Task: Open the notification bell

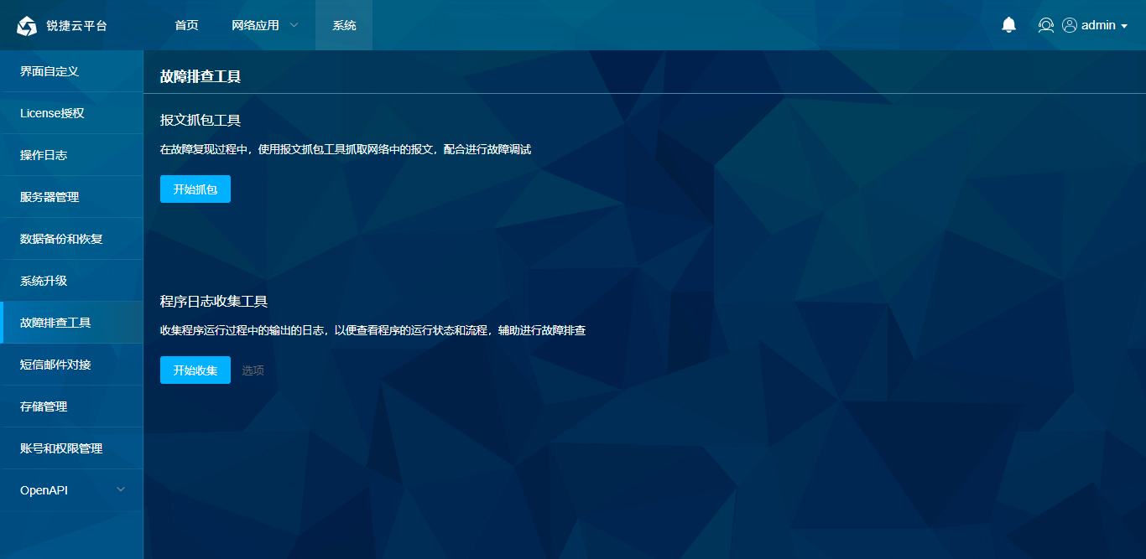Action: pos(1008,25)
